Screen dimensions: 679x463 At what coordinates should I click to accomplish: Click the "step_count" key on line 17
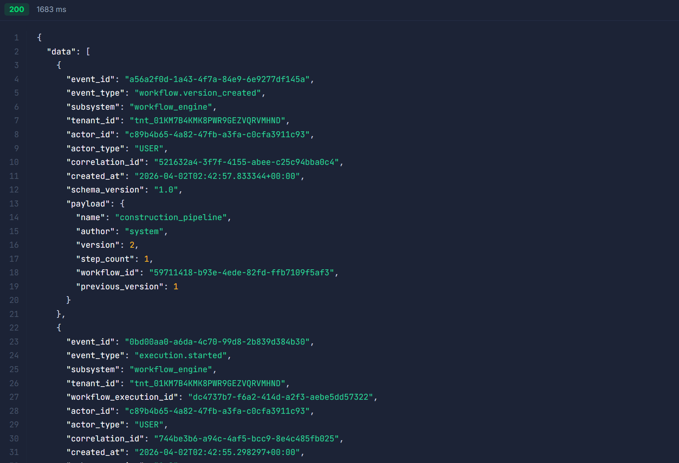[105, 259]
